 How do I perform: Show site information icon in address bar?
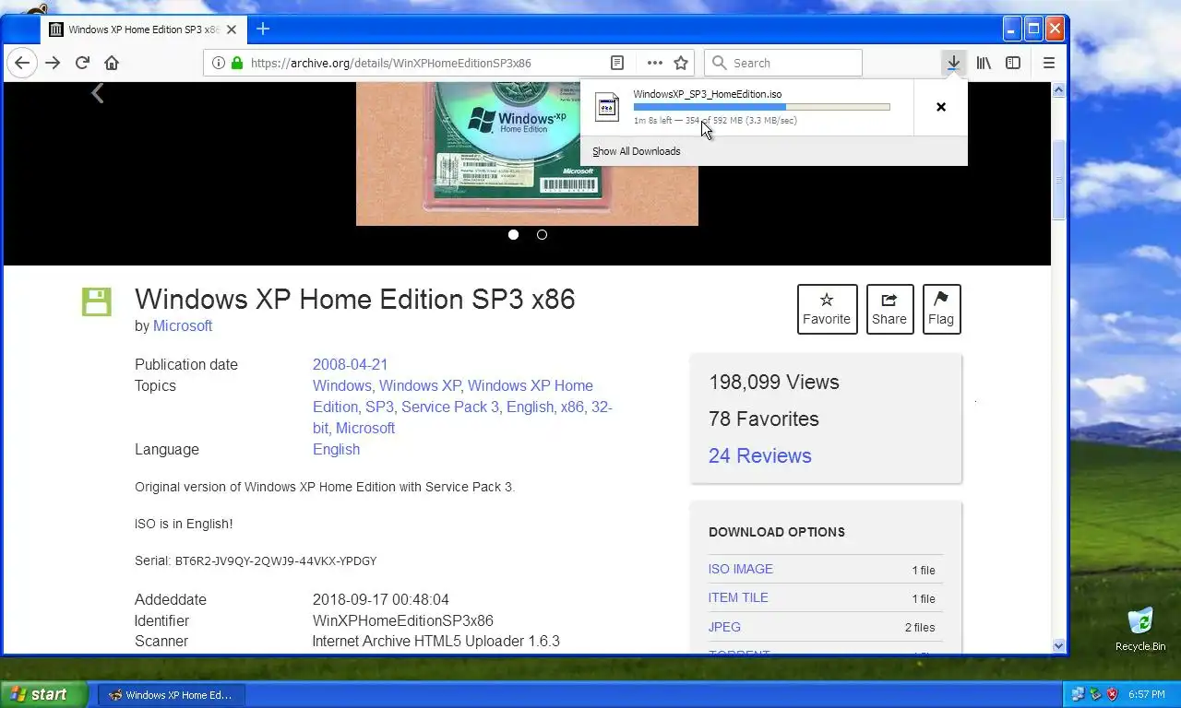(219, 63)
